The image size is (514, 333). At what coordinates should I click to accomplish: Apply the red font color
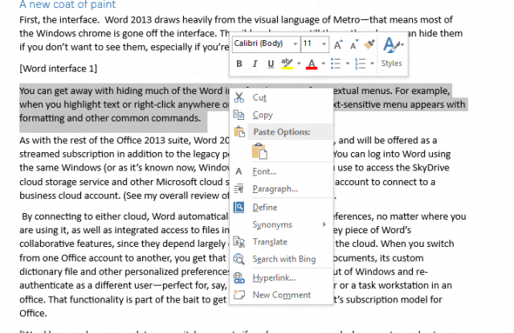click(x=312, y=64)
